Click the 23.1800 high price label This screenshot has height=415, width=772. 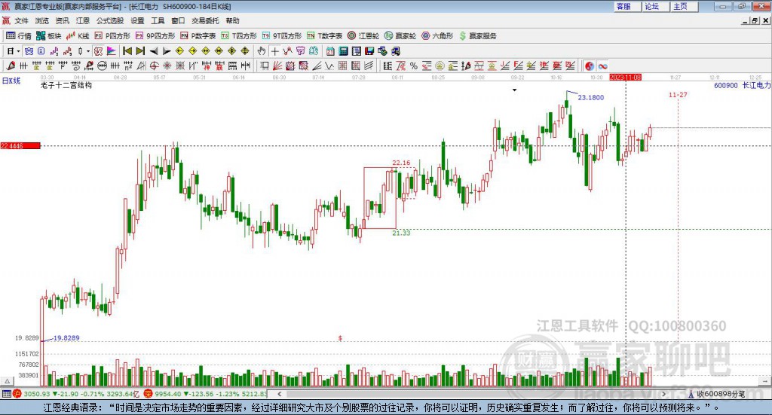click(x=591, y=97)
